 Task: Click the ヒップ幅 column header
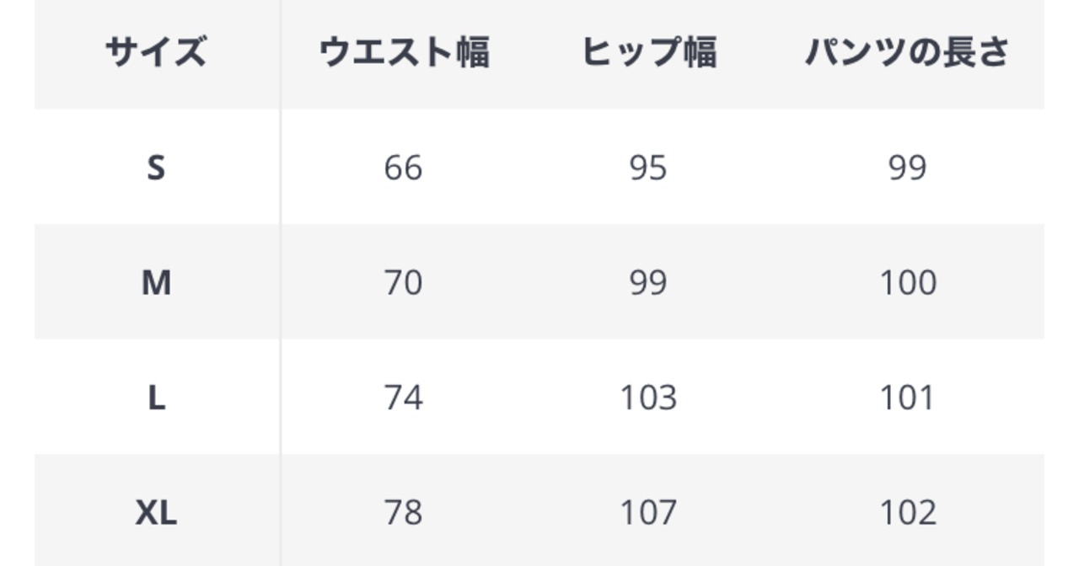coord(648,52)
